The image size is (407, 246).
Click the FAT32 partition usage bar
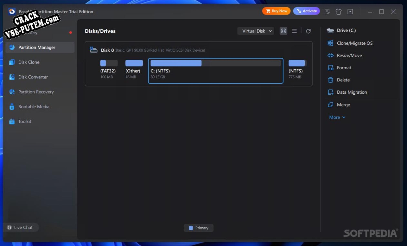109,63
